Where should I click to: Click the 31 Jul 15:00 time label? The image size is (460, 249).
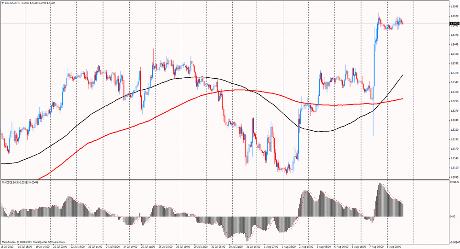[x=253, y=247]
